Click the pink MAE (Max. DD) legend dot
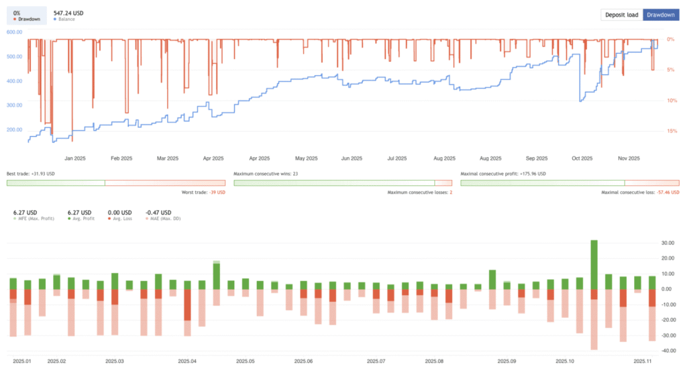The width and height of the screenshot is (687, 371). click(x=148, y=219)
